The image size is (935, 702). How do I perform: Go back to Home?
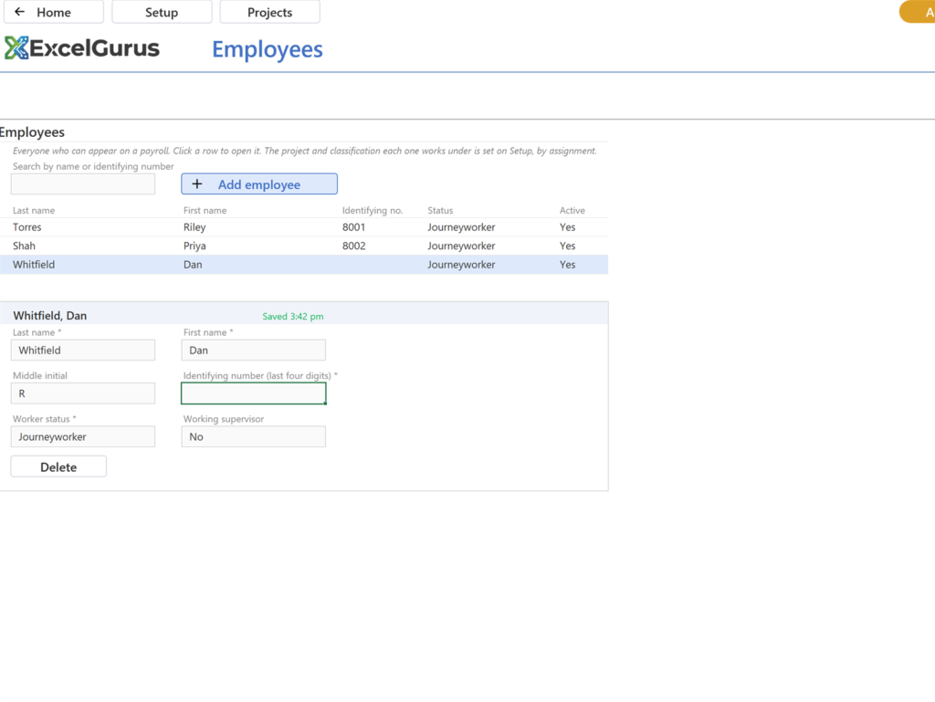(54, 12)
